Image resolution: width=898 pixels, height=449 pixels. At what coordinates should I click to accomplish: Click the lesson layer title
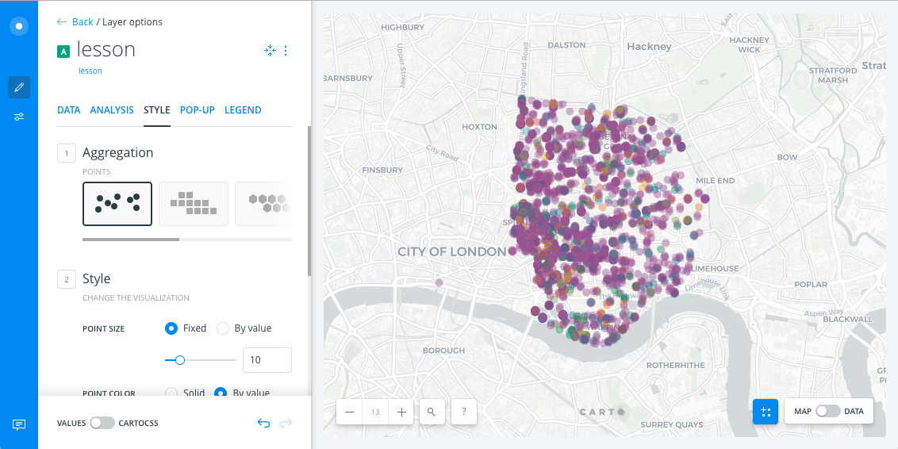[106, 50]
